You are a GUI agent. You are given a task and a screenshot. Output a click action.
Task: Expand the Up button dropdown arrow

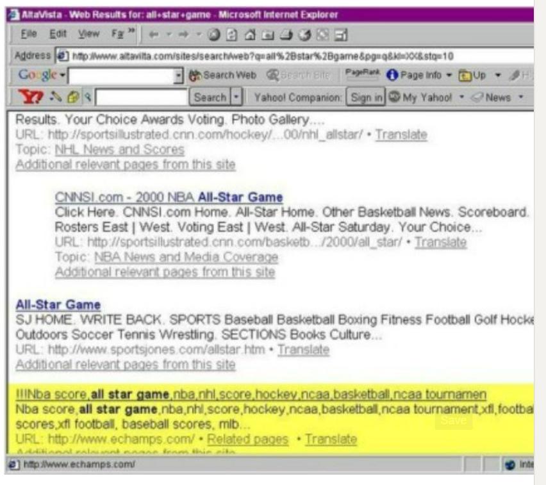click(498, 75)
